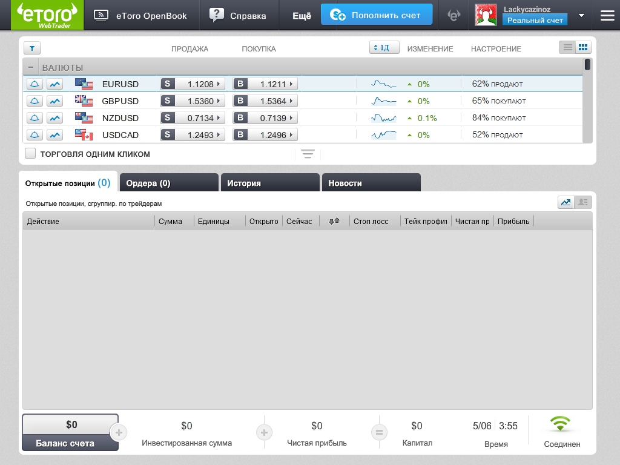Enable Торговля одним кликом checkbox
The image size is (620, 465).
pos(30,154)
